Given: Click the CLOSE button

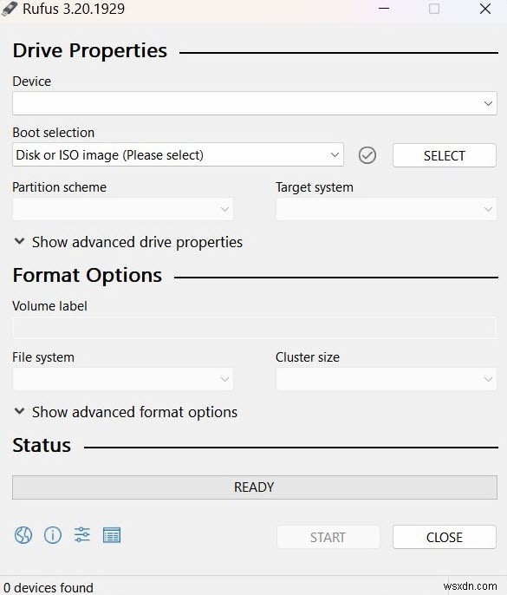Looking at the screenshot, I should coord(445,537).
